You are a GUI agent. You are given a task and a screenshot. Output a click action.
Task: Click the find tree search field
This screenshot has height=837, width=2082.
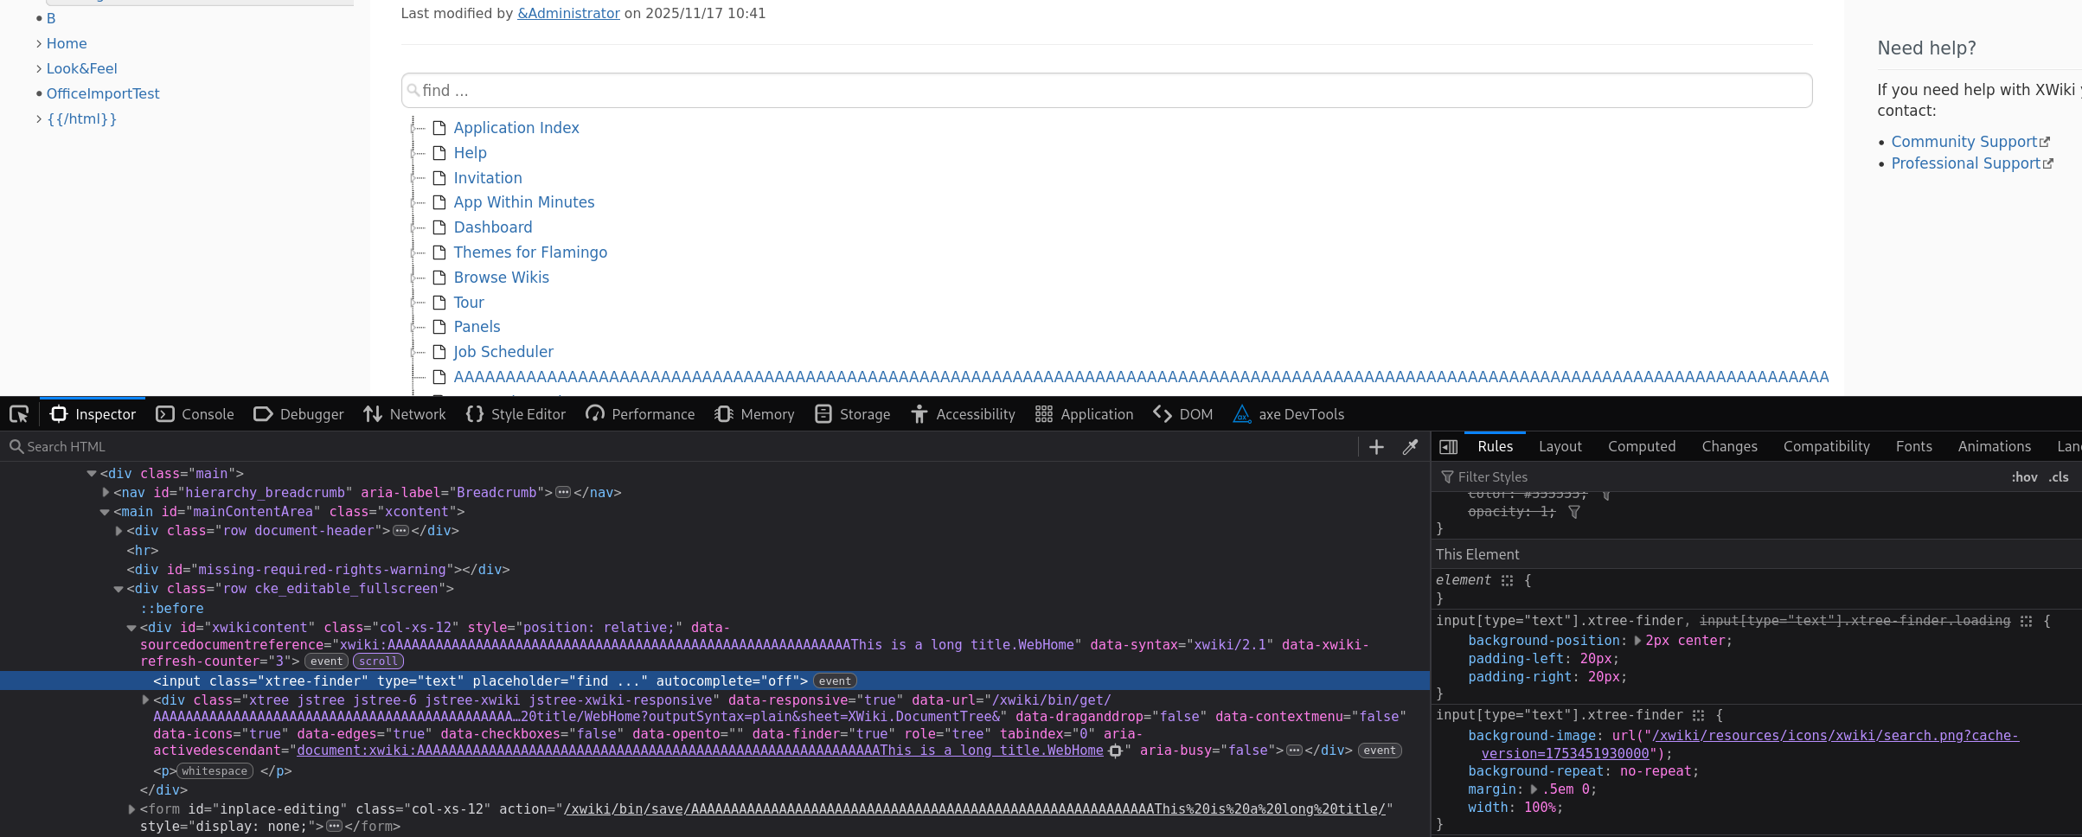[1105, 91]
